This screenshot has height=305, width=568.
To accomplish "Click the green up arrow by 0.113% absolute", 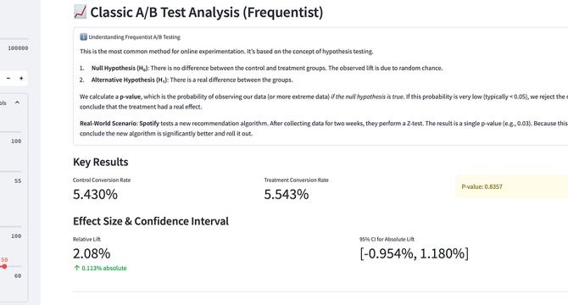I will coord(76,268).
